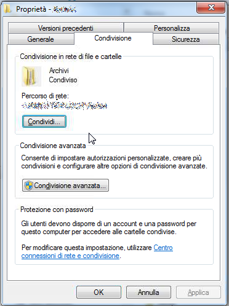
Task: Select the Versioni precedenti tab
Action: tap(66, 28)
